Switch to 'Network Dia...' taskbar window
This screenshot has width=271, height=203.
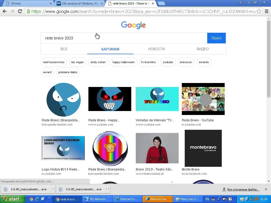[158, 199]
